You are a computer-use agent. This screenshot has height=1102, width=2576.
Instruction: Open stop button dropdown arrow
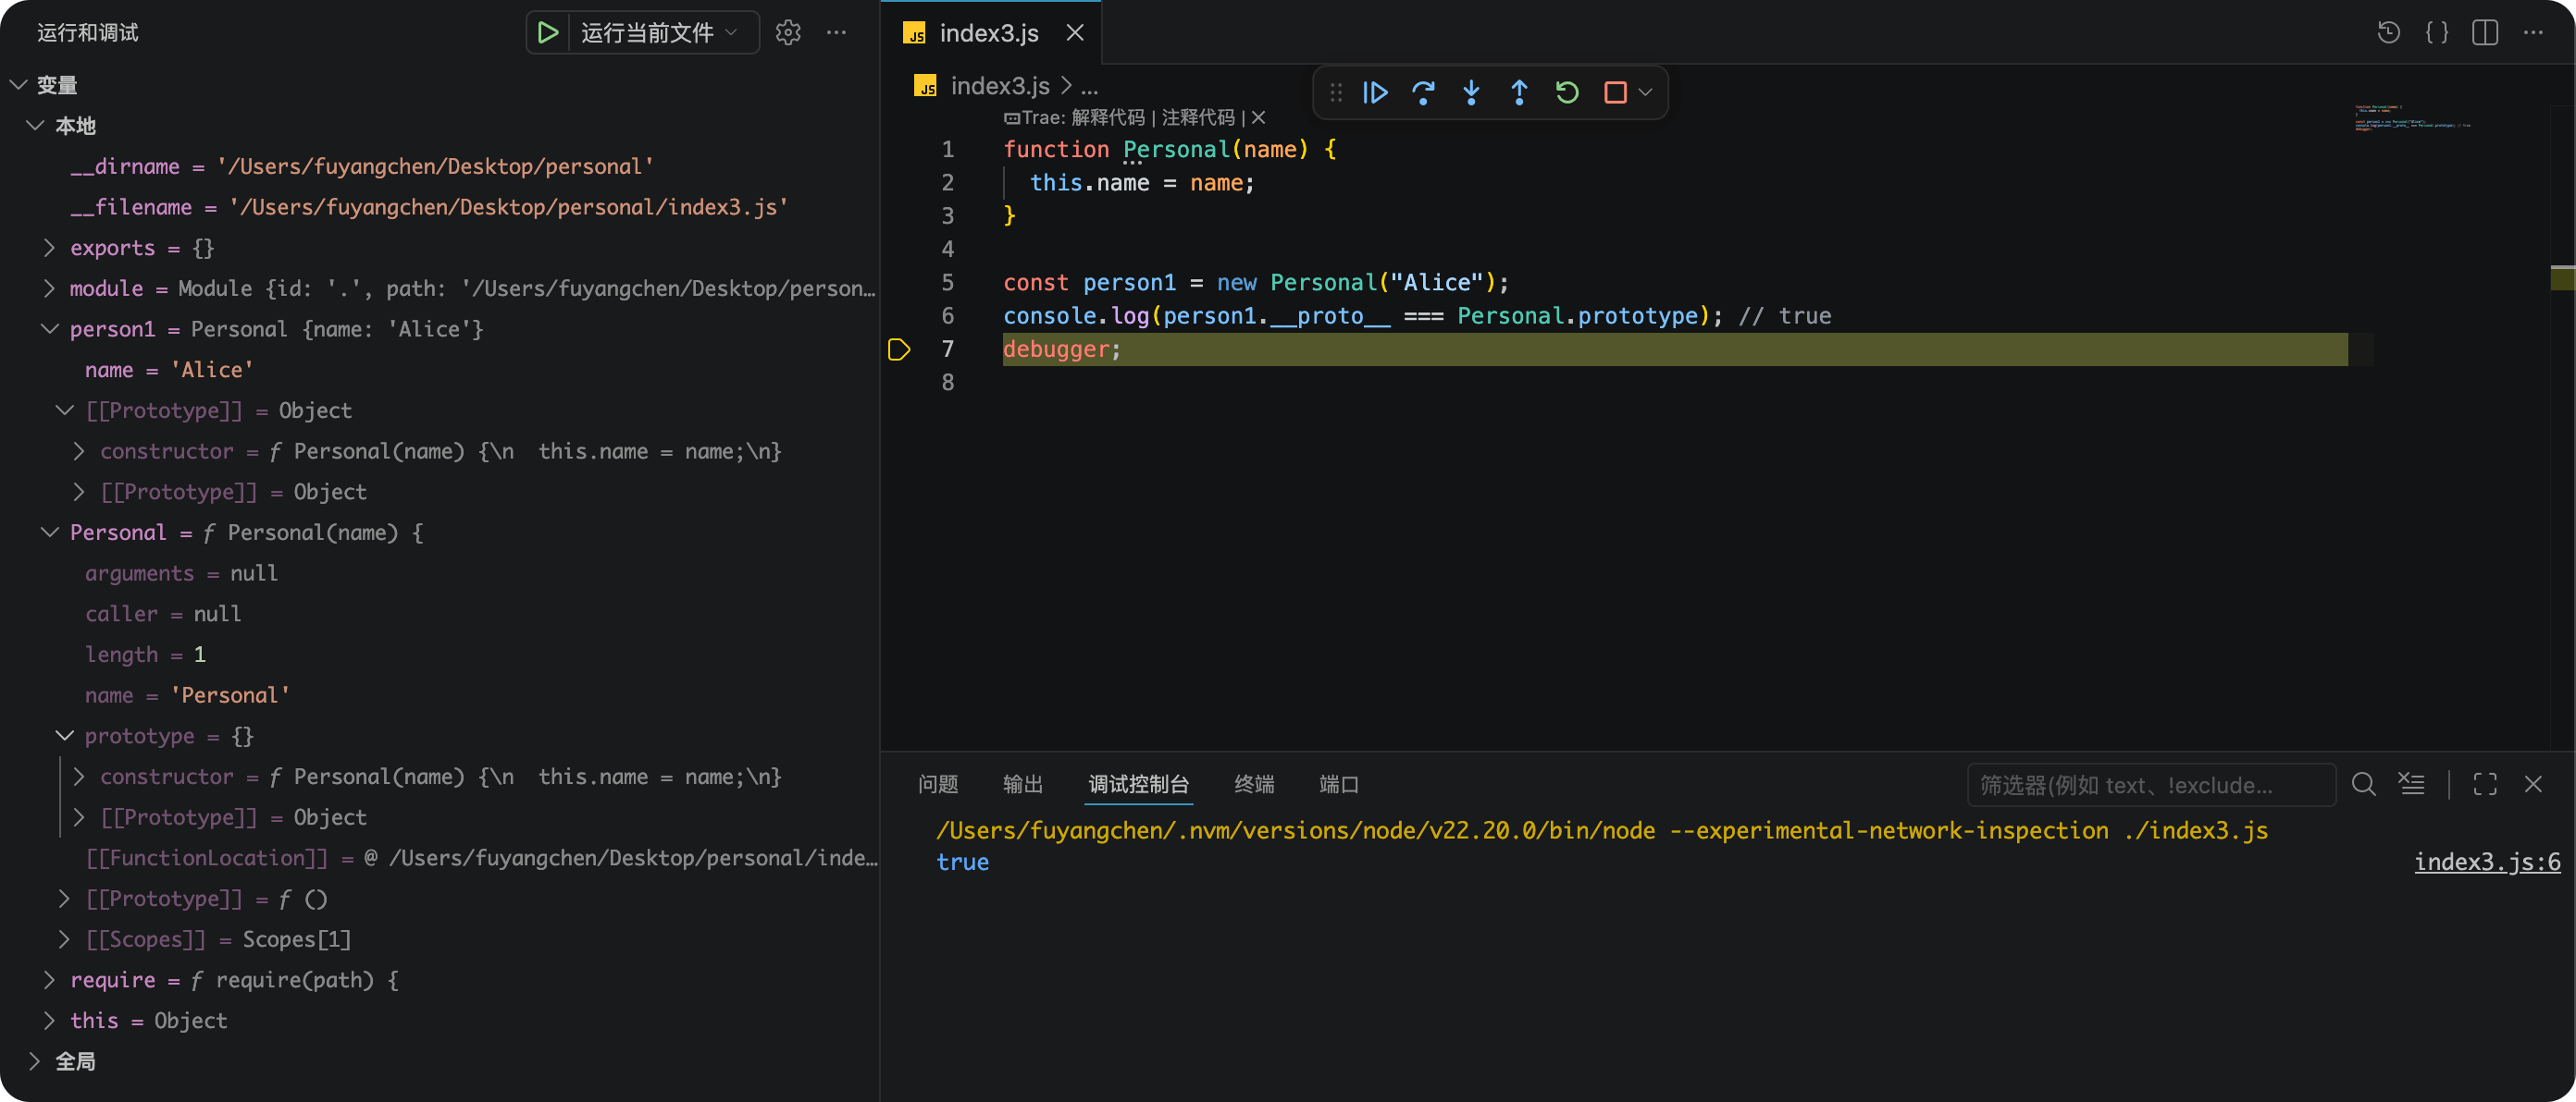coord(1645,93)
